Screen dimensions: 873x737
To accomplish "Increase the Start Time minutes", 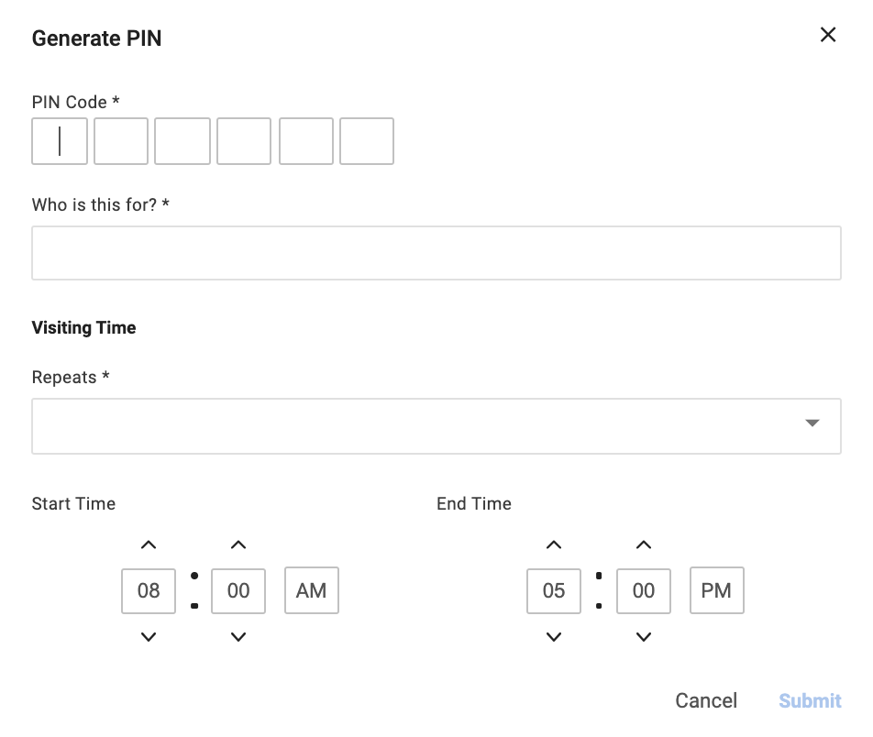I will point(238,545).
